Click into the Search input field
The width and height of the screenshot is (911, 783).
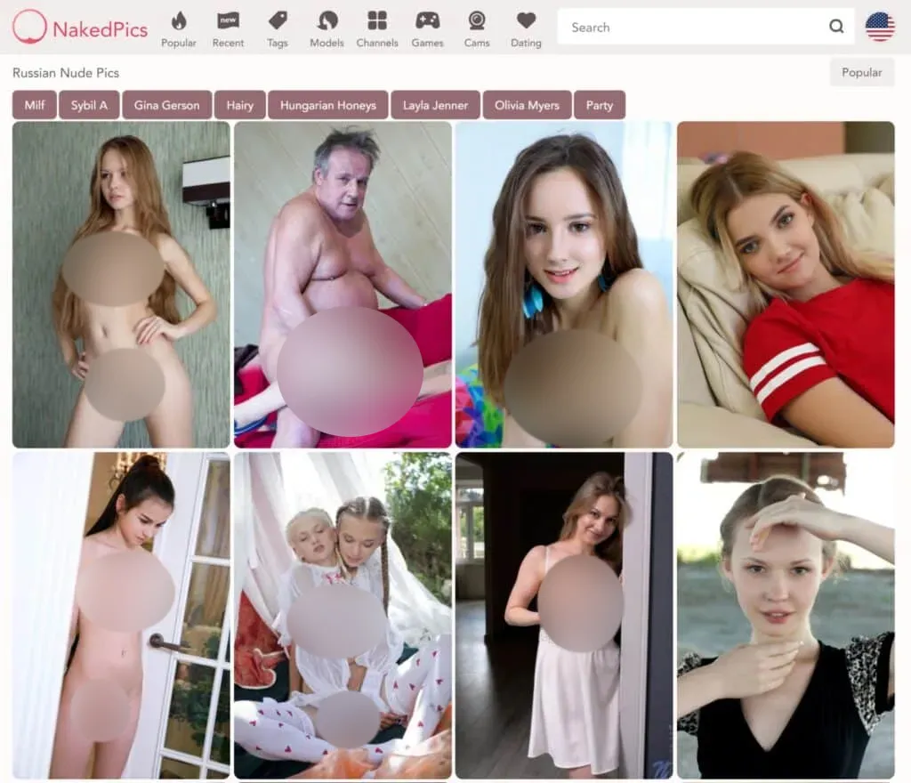(x=694, y=27)
